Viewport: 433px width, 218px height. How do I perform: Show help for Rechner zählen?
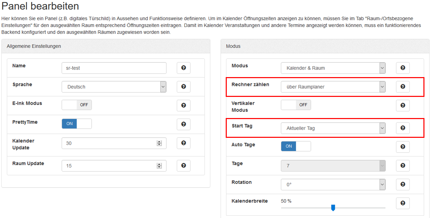(x=403, y=87)
